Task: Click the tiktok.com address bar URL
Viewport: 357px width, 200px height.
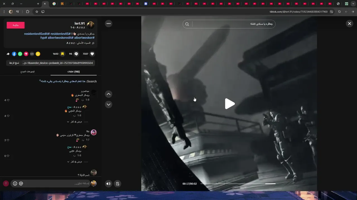Action: click(298, 12)
